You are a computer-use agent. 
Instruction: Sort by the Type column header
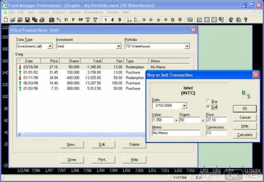click(x=136, y=61)
